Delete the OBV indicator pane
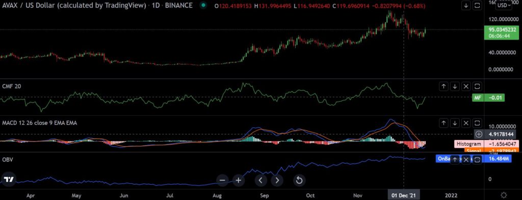 tap(466, 159)
